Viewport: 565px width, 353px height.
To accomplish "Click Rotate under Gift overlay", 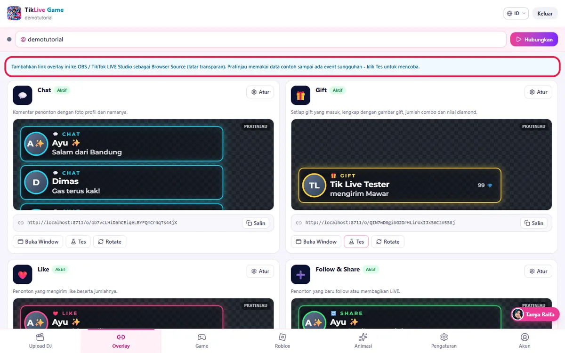I will (x=387, y=242).
